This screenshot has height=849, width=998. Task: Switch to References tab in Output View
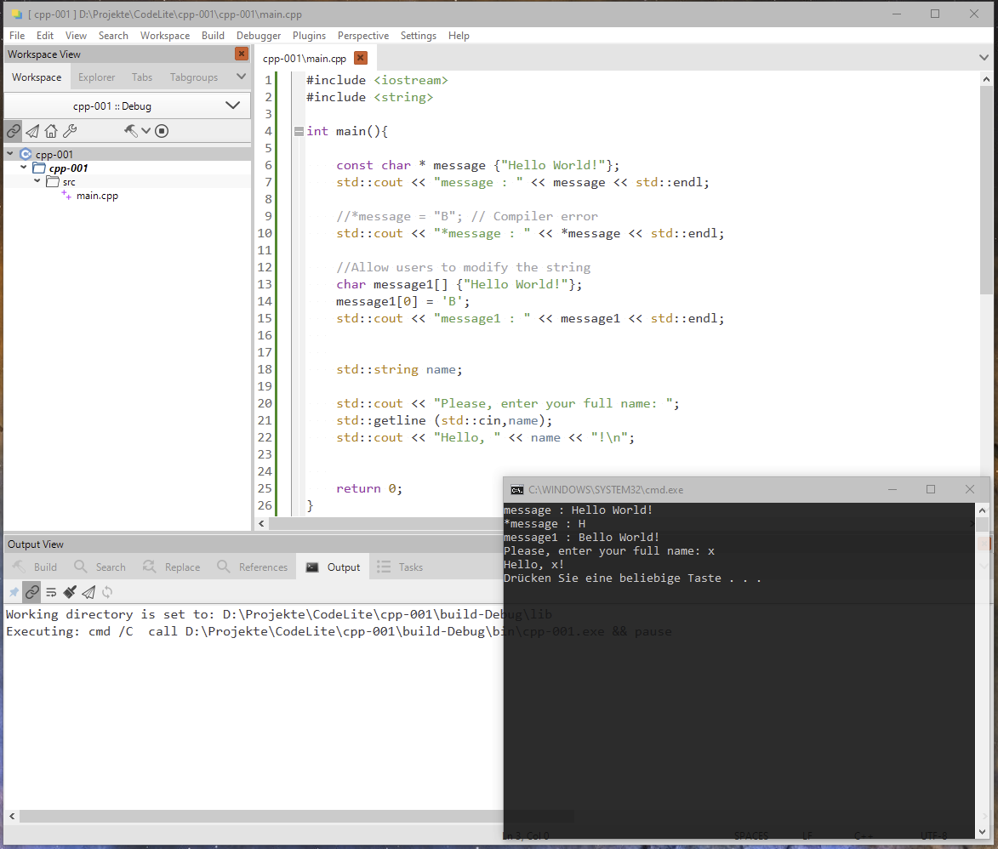253,567
